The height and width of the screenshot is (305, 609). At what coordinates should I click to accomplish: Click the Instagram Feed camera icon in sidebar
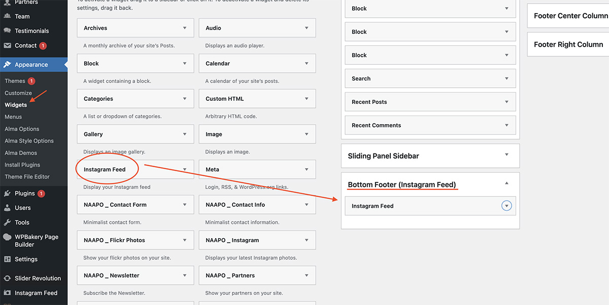tap(8, 293)
